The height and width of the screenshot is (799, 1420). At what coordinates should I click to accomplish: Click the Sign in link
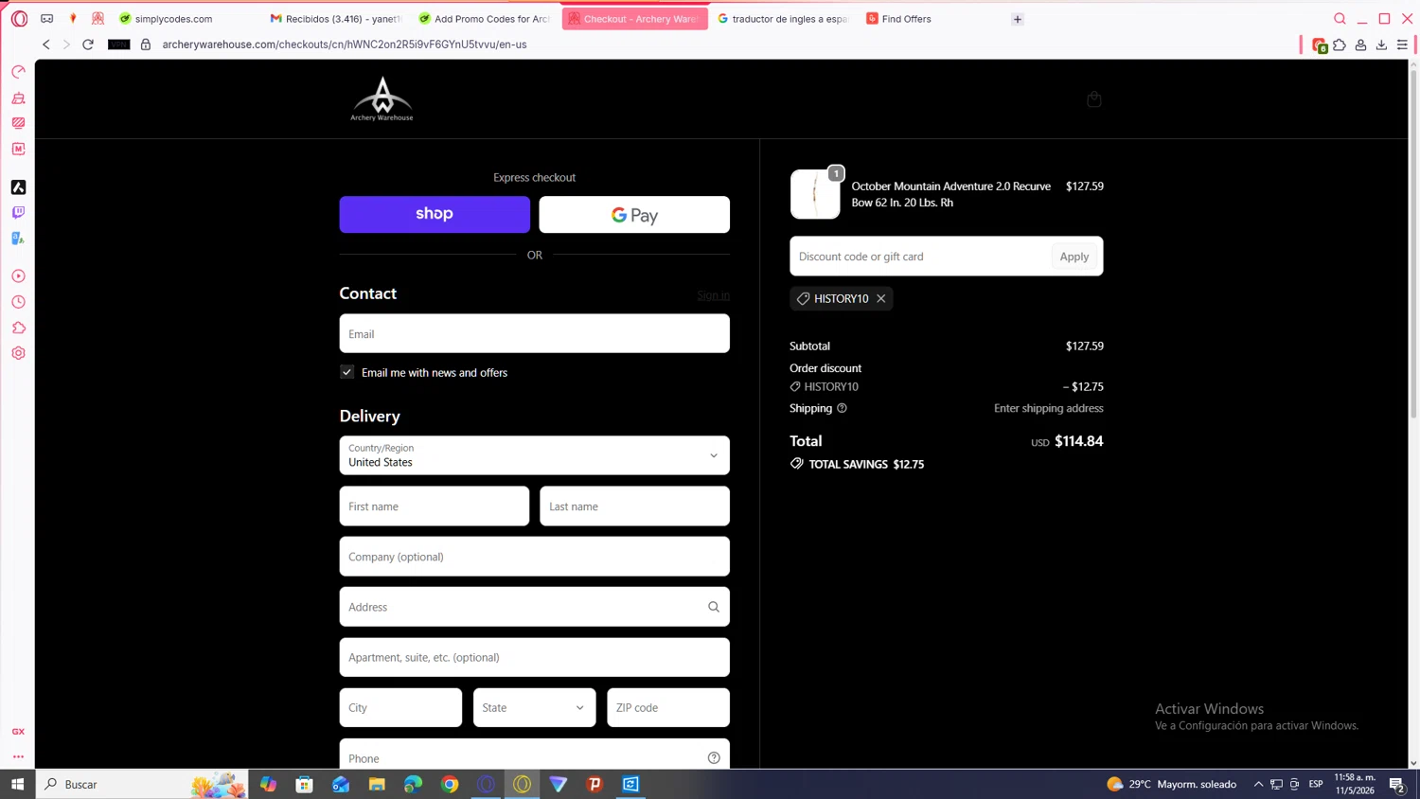point(713,295)
